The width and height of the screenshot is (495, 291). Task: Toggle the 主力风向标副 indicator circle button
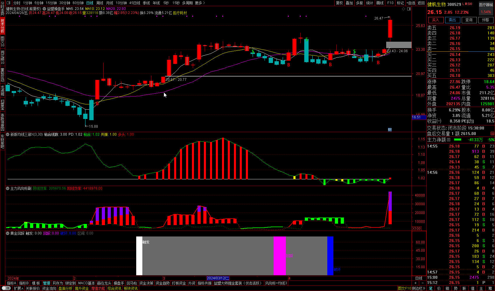click(x=8, y=188)
